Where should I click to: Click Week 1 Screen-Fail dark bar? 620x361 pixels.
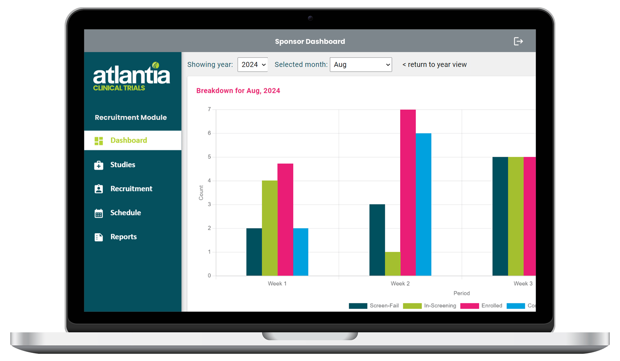pyautogui.click(x=254, y=252)
